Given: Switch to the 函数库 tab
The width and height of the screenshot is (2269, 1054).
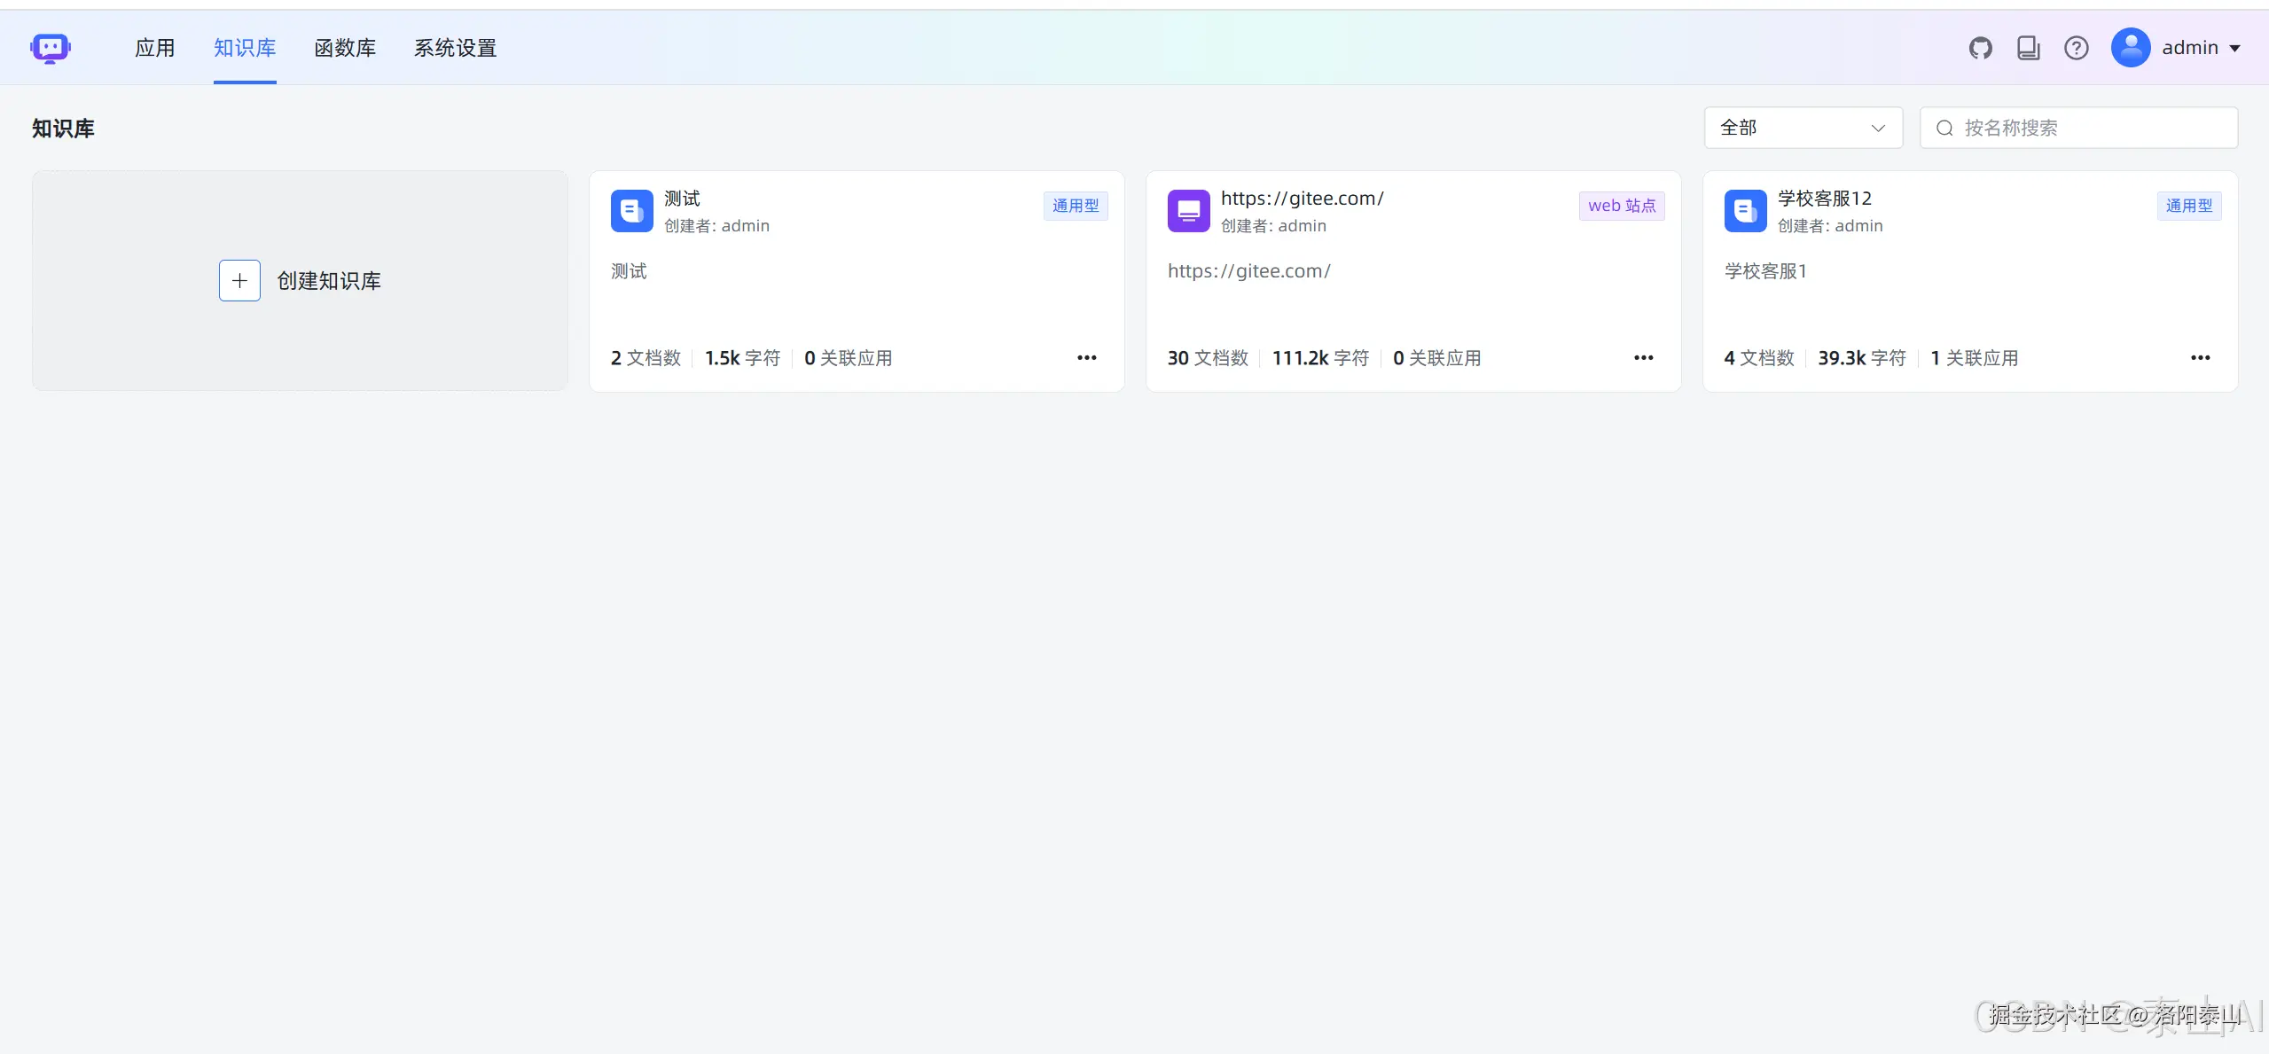Looking at the screenshot, I should (345, 48).
